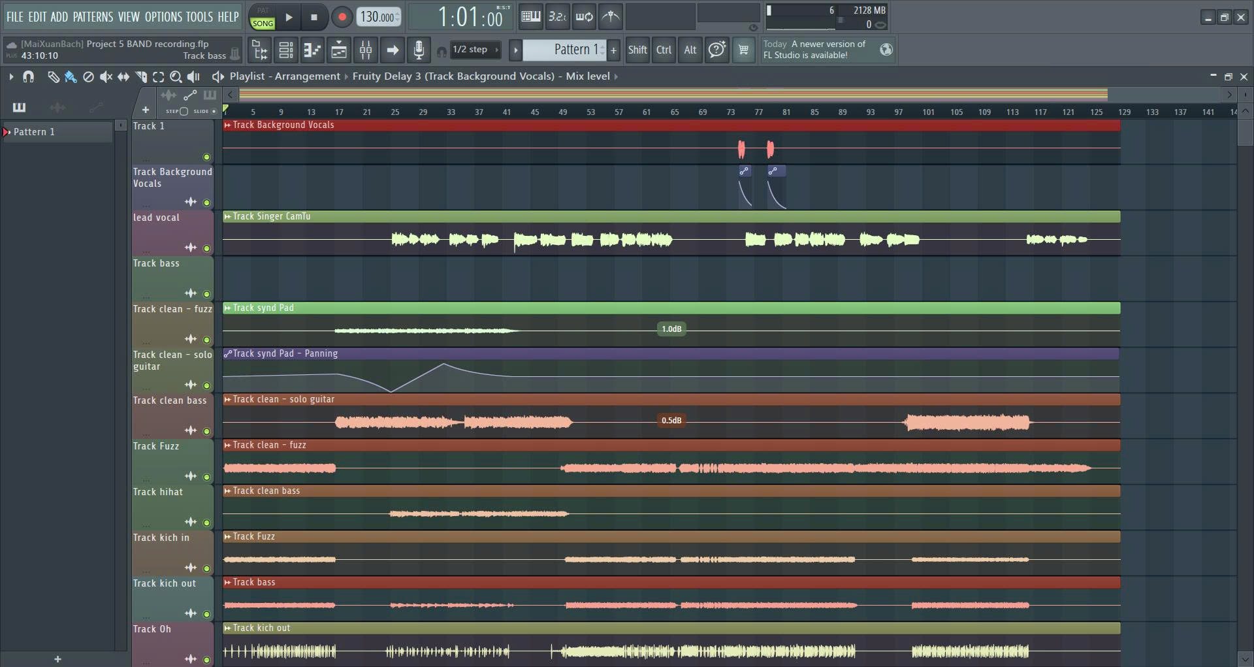Select the Slip tool with arrows
Screen dimensions: 1254x667
(123, 76)
